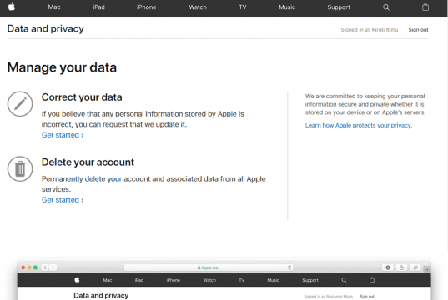Open Mac menu in lower Safari window

(108, 280)
